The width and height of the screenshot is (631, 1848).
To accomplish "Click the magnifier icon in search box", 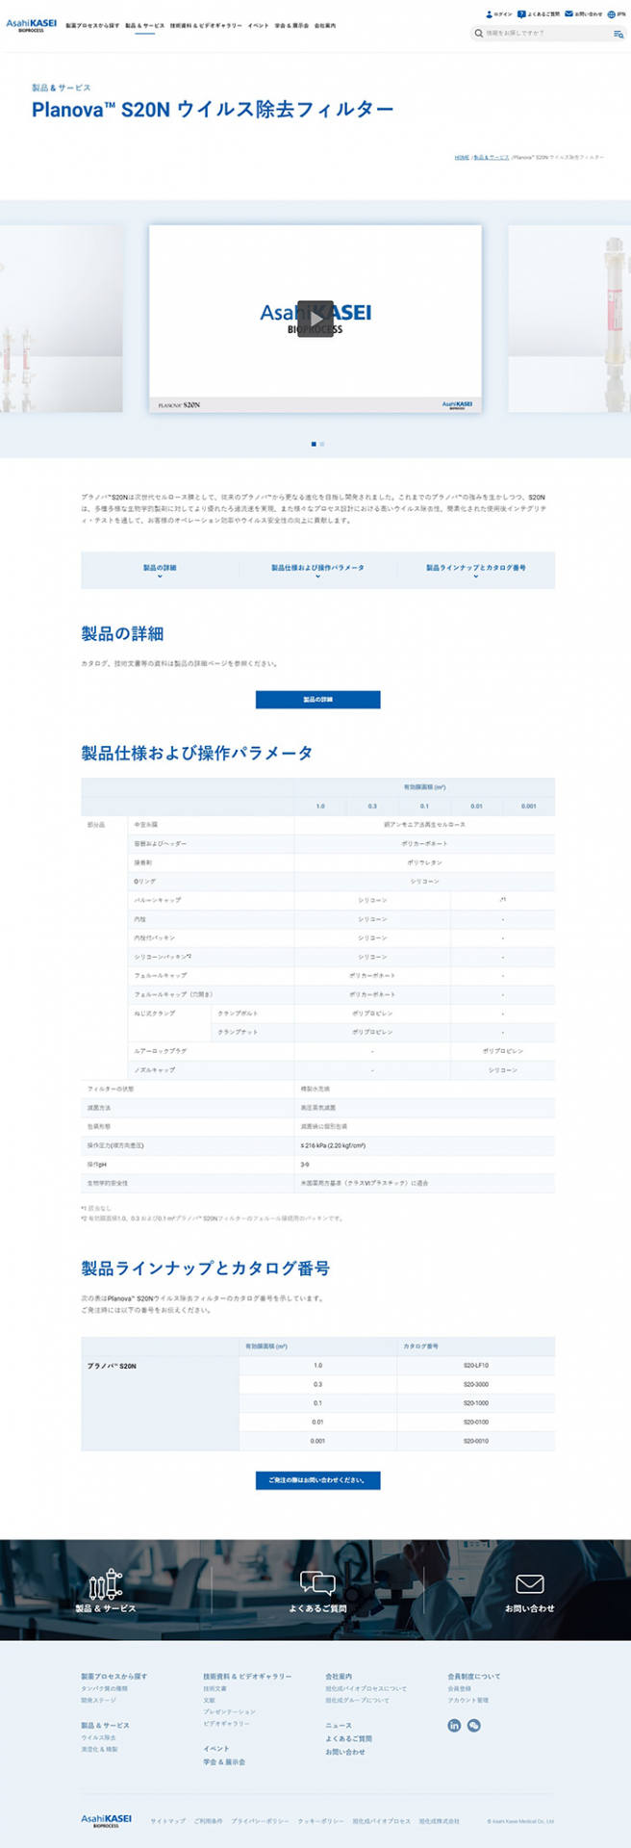I will coord(479,34).
